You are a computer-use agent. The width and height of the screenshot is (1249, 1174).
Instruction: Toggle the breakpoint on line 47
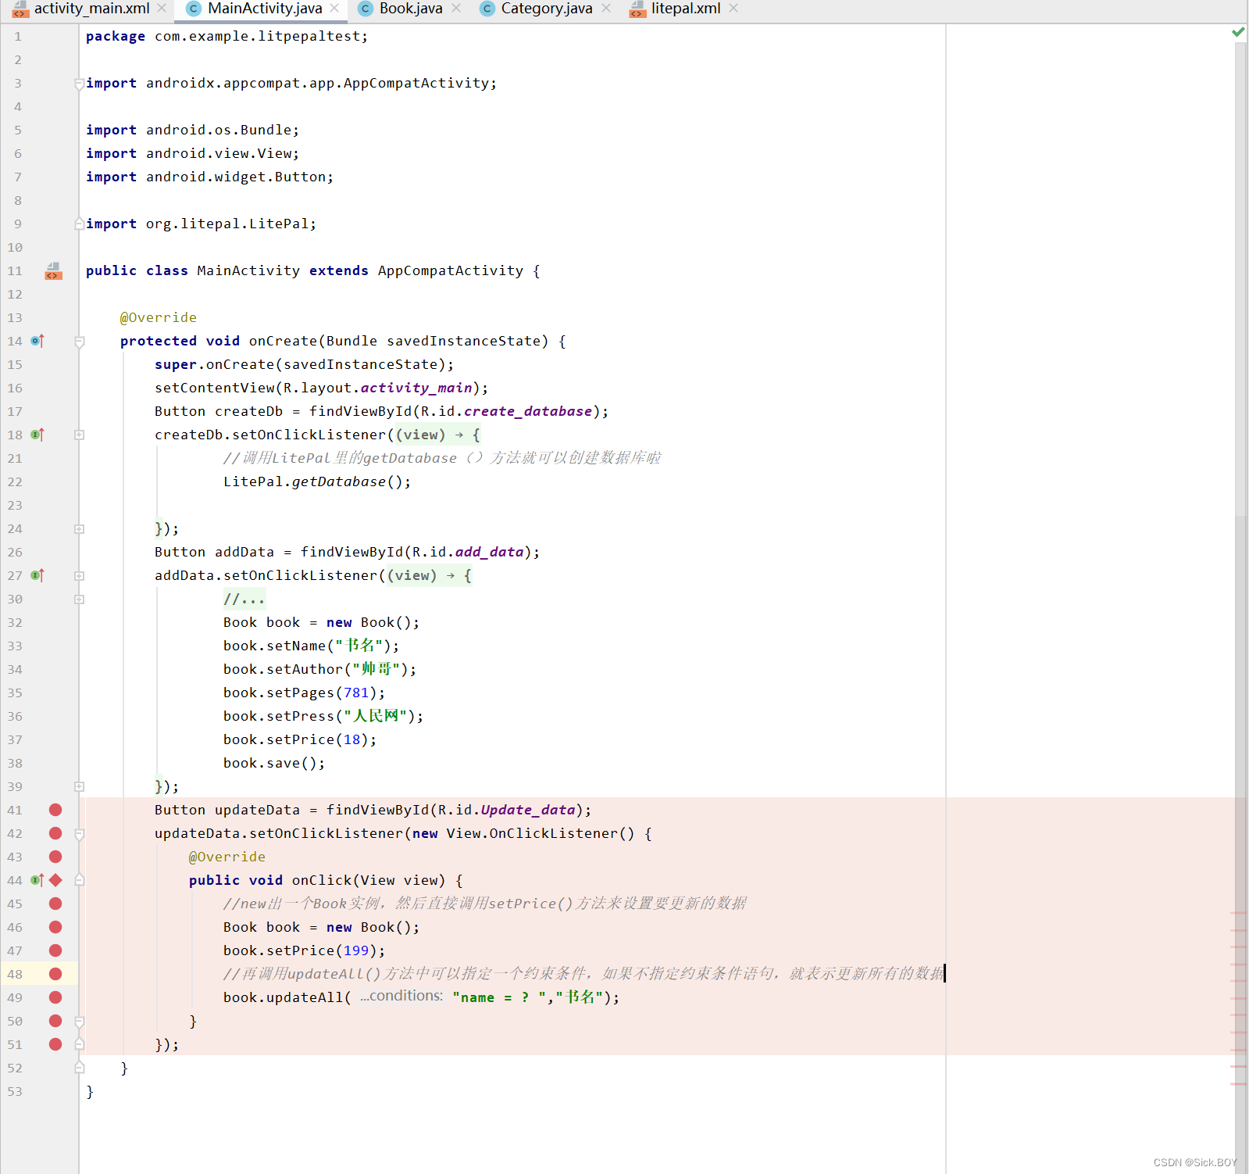(x=55, y=950)
